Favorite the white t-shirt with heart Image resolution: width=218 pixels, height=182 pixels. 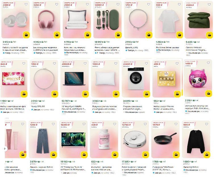[x=179, y=4]
